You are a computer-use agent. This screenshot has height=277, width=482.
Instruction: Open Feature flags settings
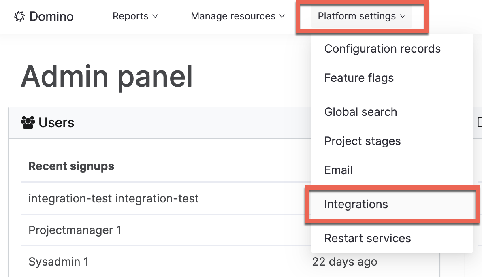coord(359,78)
